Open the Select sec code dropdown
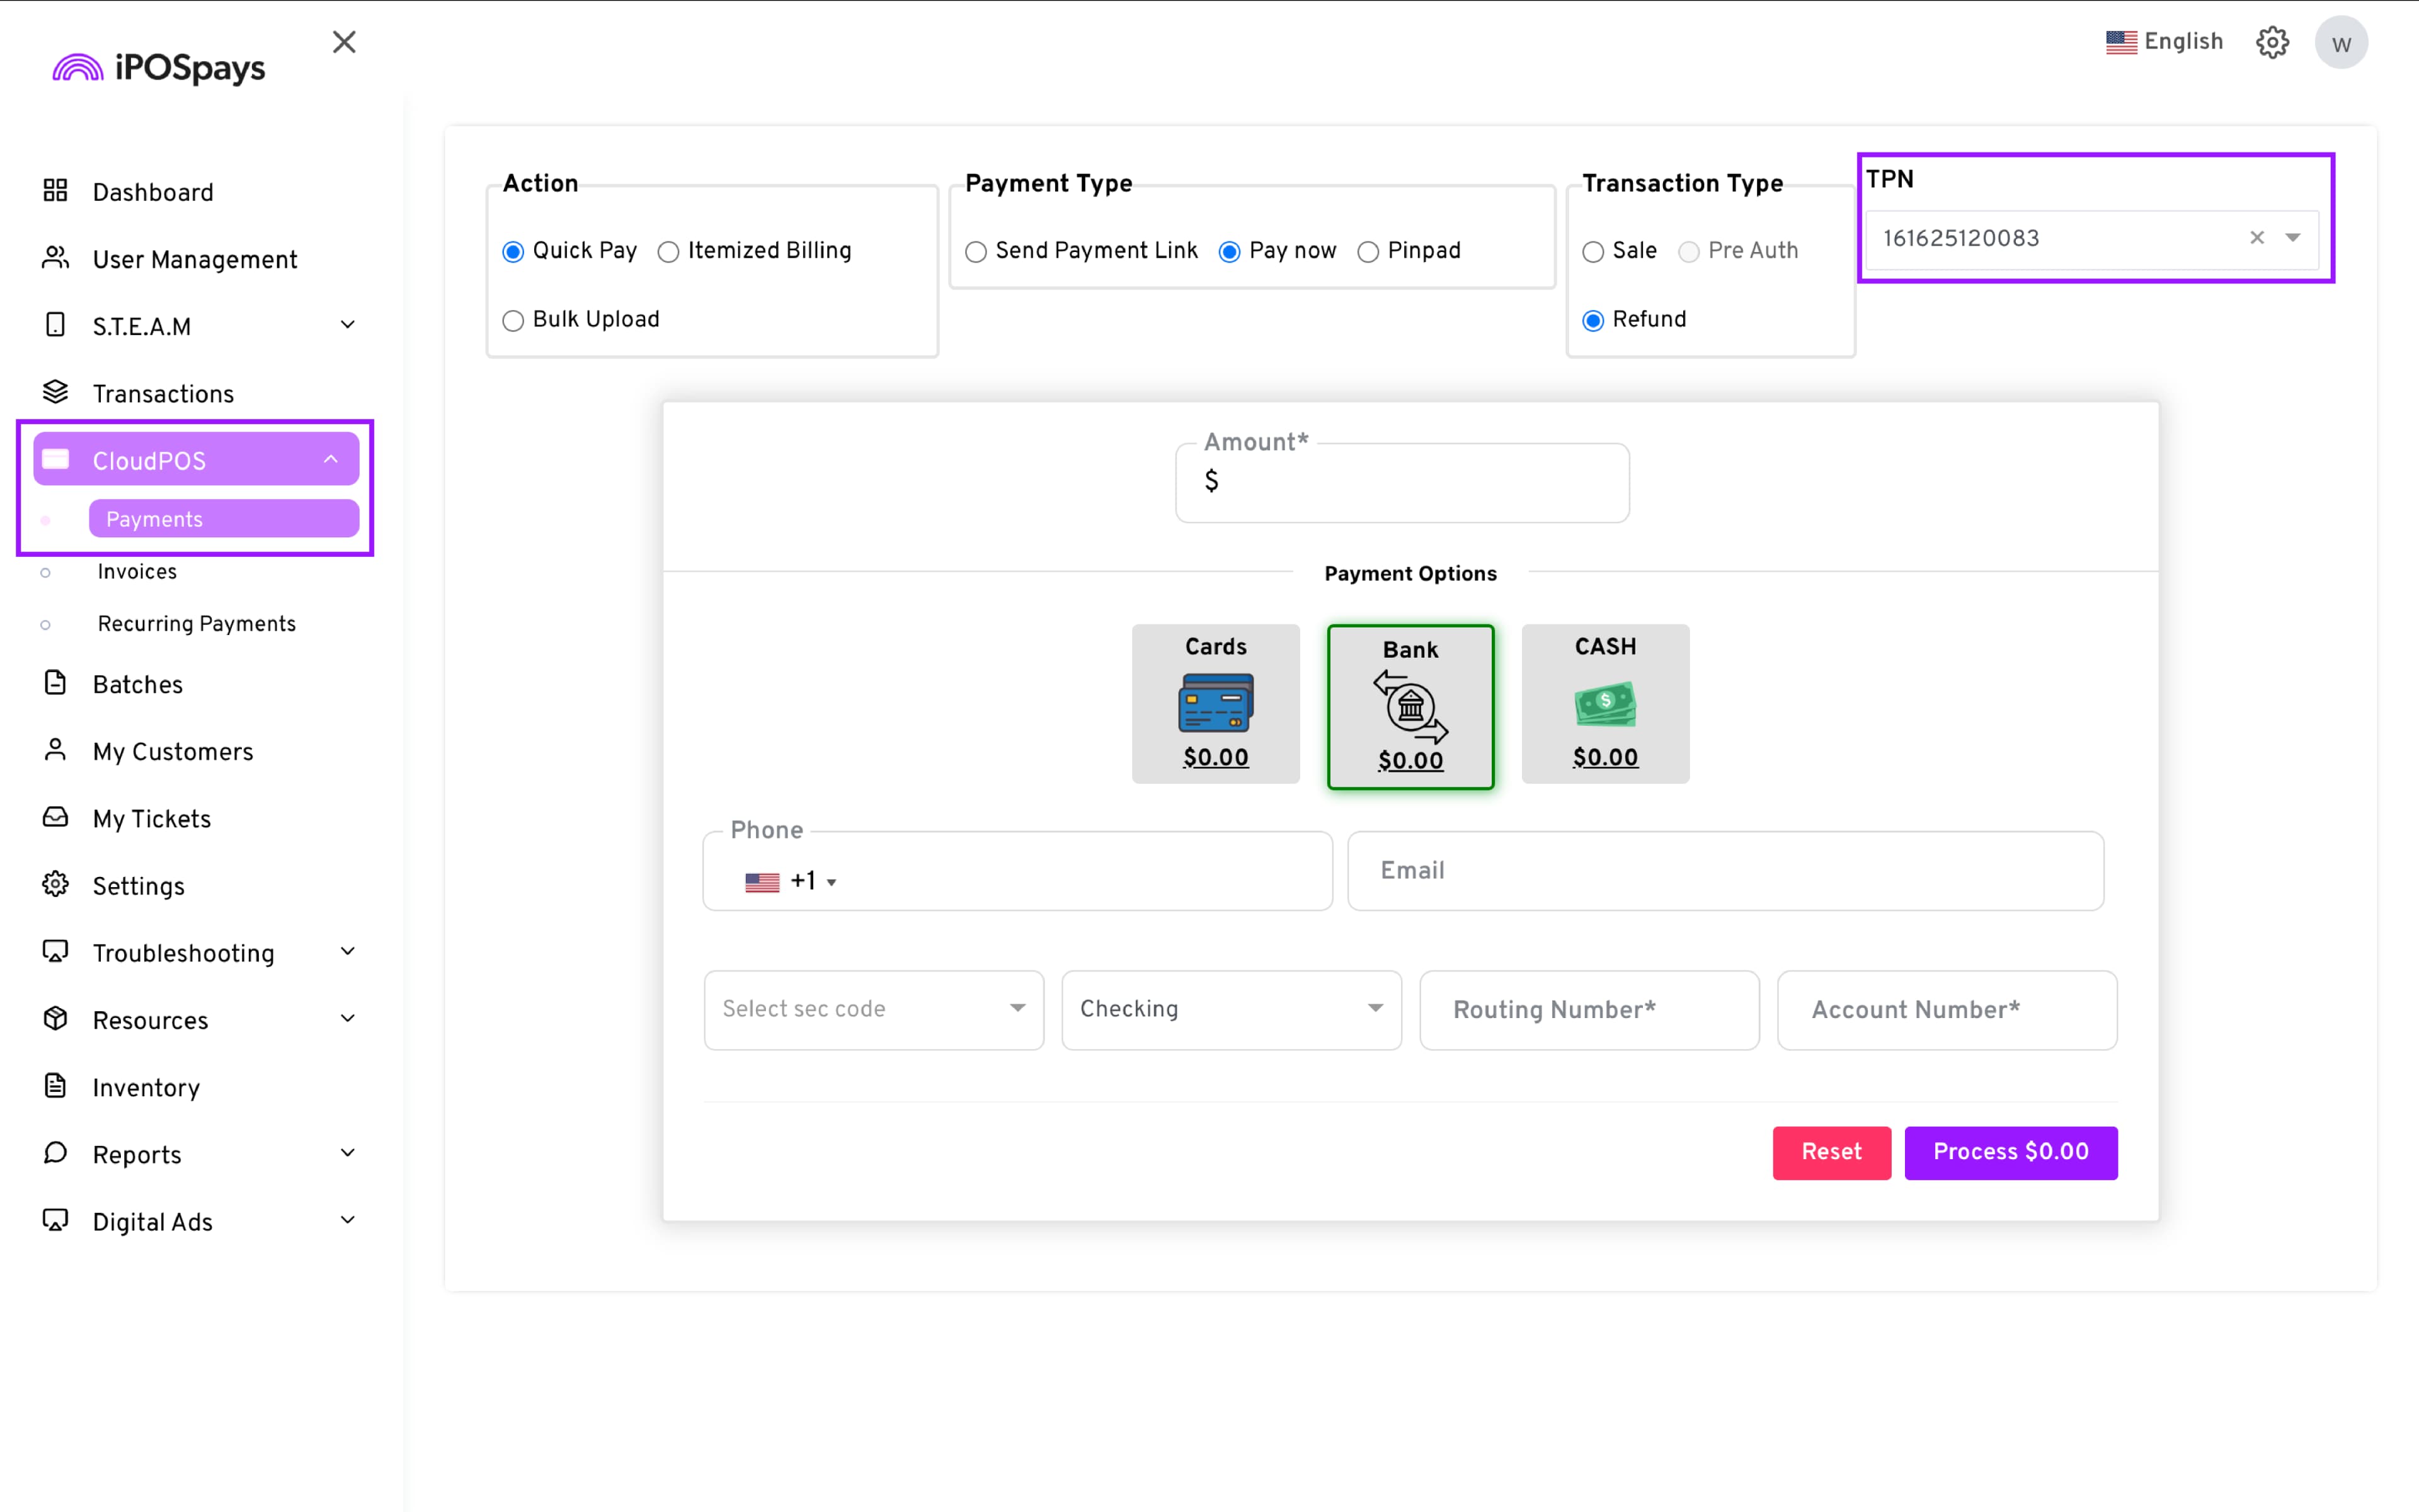Image resolution: width=2419 pixels, height=1512 pixels. [872, 1009]
